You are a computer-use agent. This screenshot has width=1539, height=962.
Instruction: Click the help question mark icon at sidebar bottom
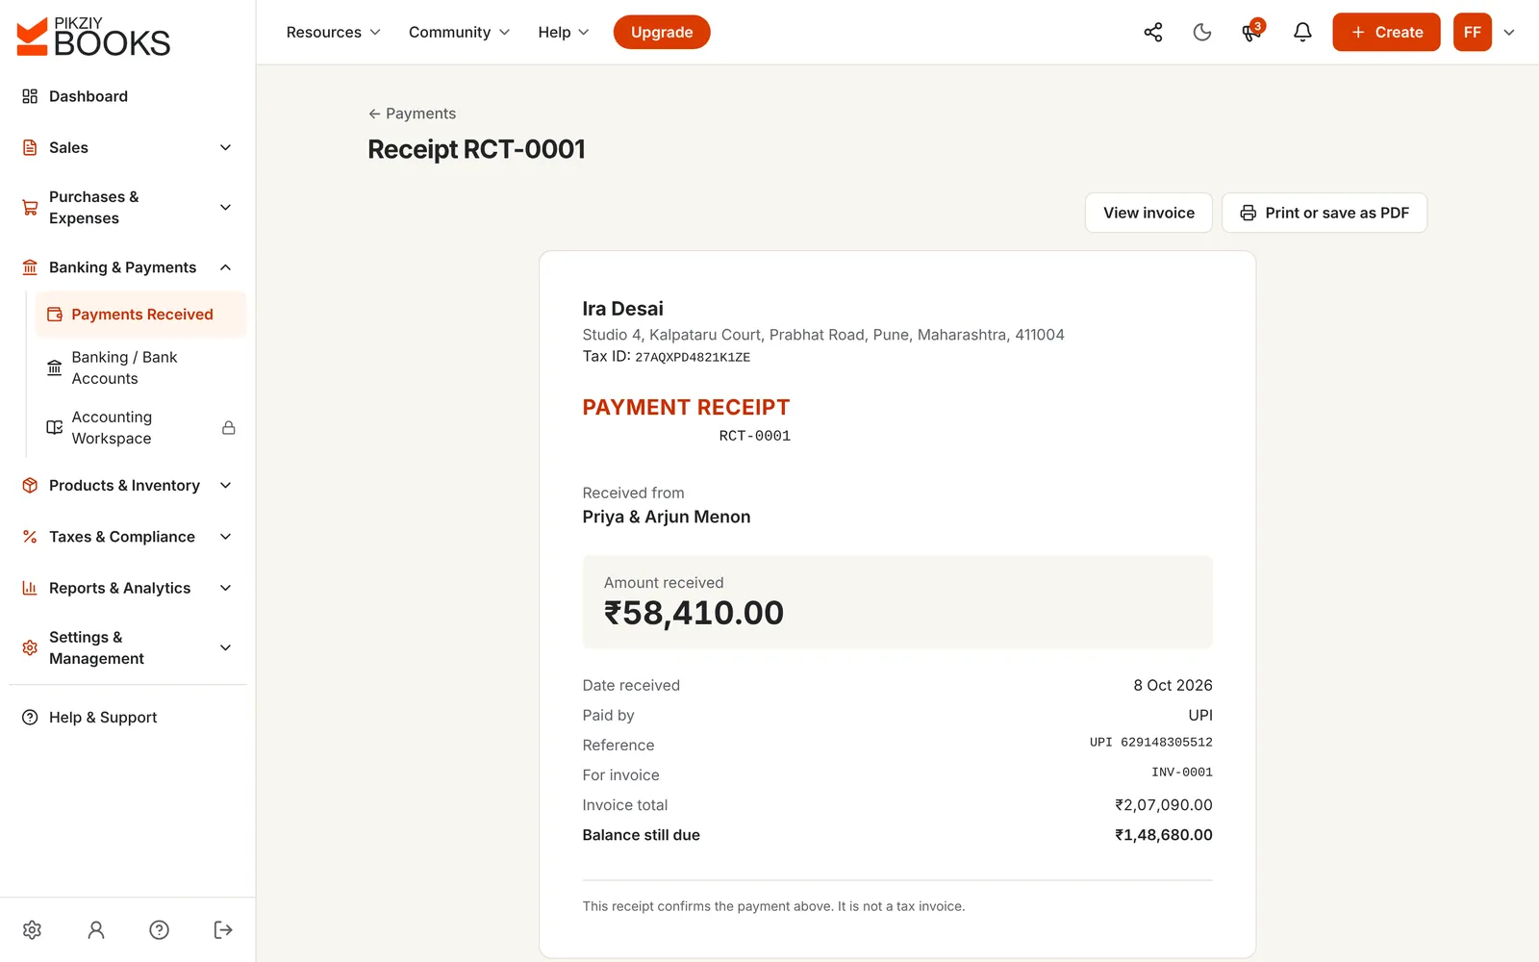(x=160, y=929)
